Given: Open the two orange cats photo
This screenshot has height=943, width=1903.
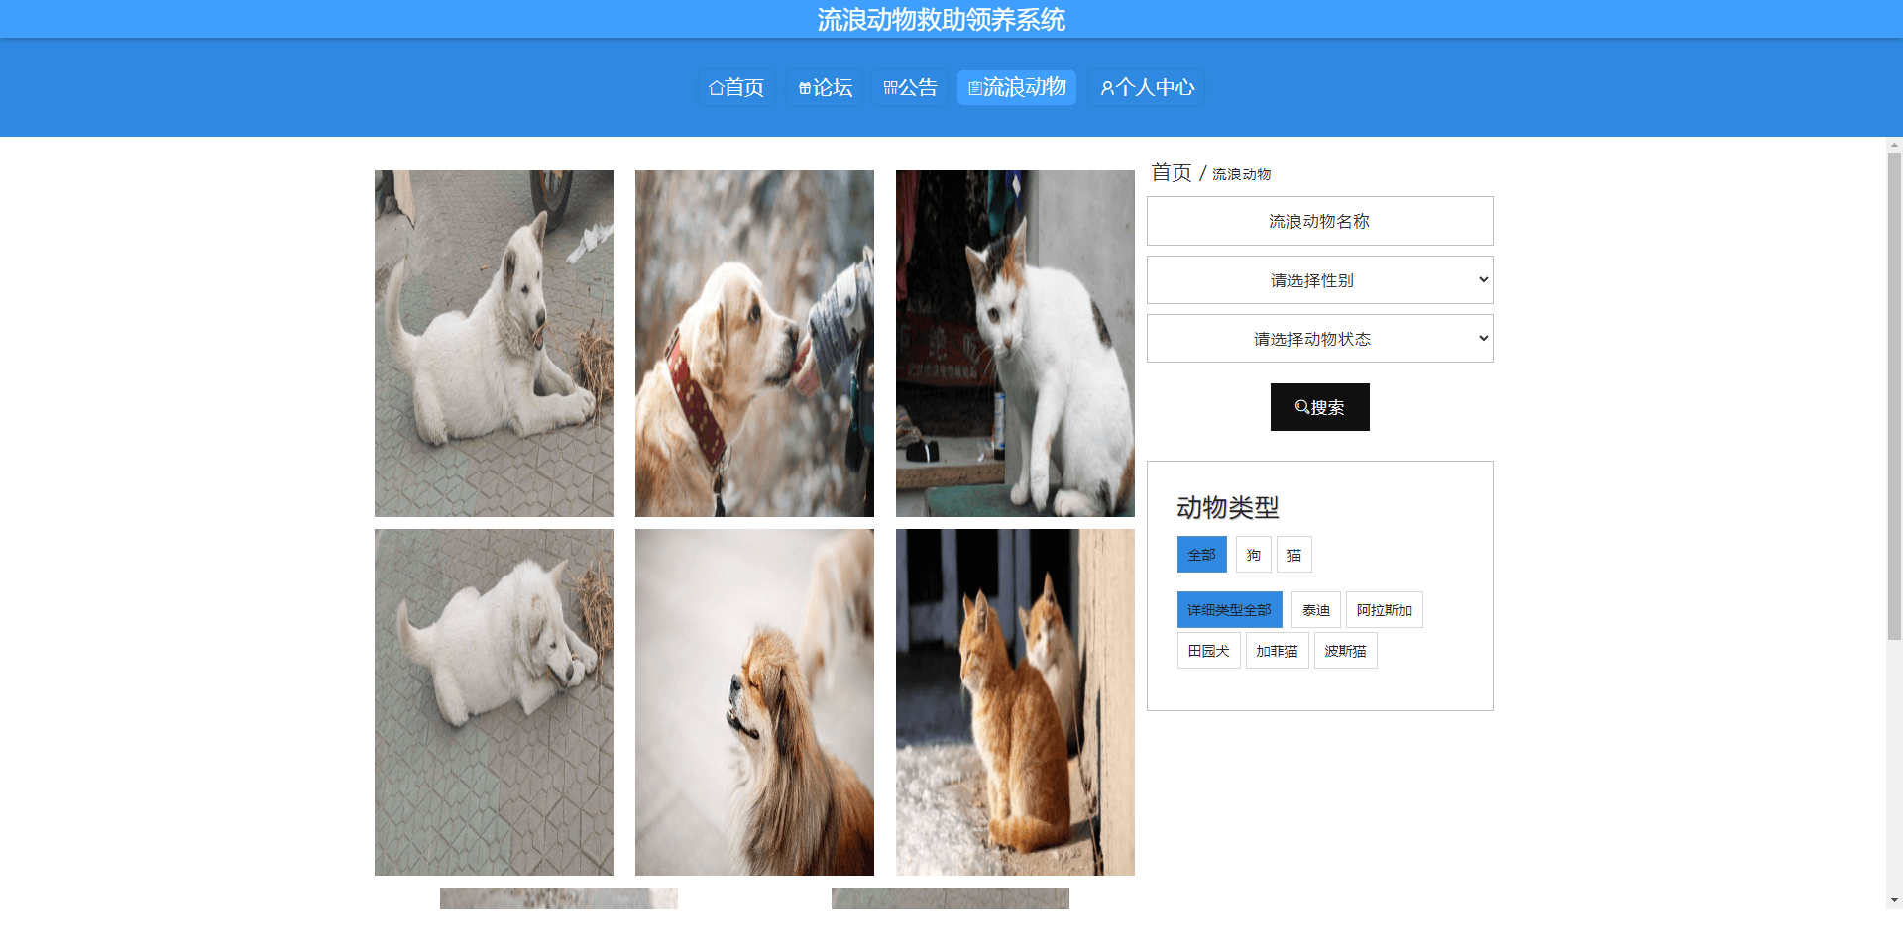Looking at the screenshot, I should [x=1015, y=702].
